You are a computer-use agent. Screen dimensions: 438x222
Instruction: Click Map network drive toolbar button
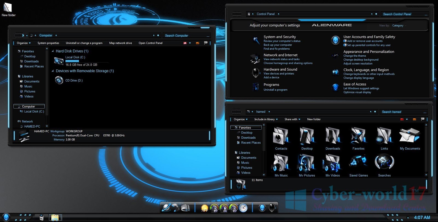[x=120, y=43]
